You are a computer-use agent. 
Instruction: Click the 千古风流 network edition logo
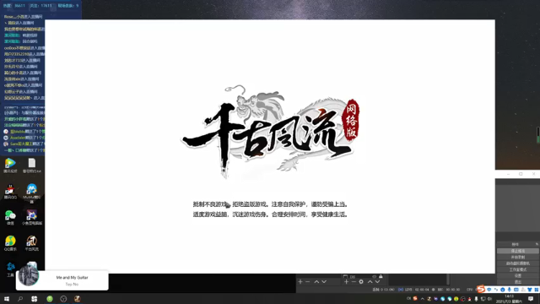click(x=270, y=132)
